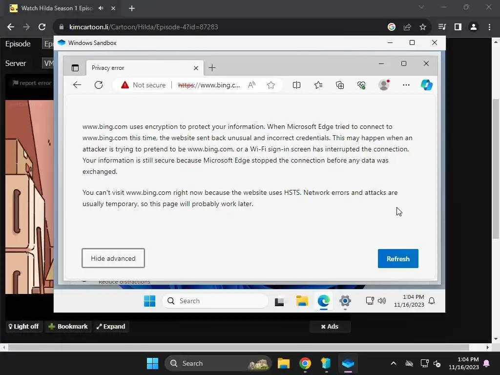Open Chrome from host taskbar
500x375 pixels.
[x=305, y=363]
